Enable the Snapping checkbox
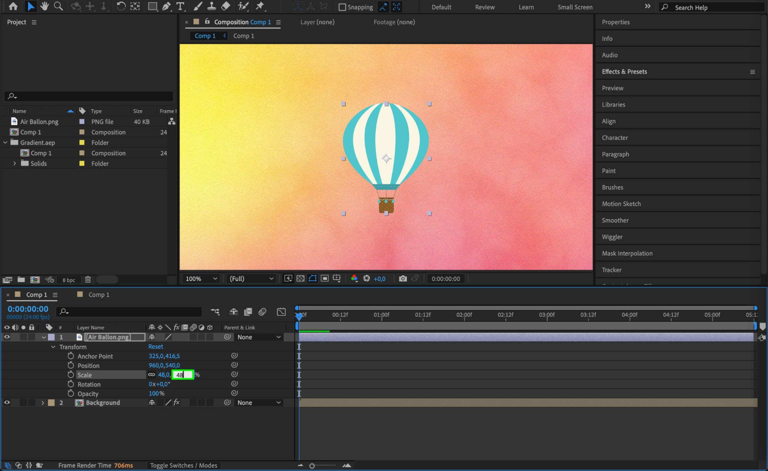 click(x=342, y=7)
